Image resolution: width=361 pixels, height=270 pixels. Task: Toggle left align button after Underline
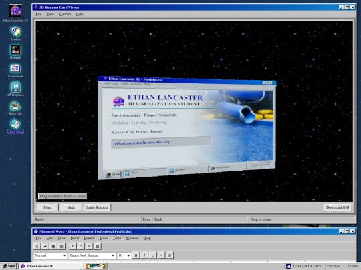tap(161, 255)
